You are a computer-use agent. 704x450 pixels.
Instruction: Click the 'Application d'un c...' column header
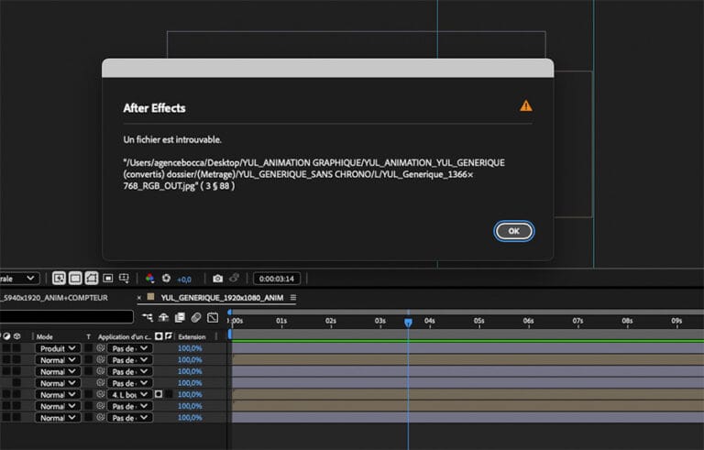tap(125, 337)
